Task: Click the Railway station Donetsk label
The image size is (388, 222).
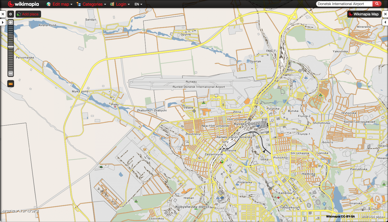Action: tap(234, 137)
